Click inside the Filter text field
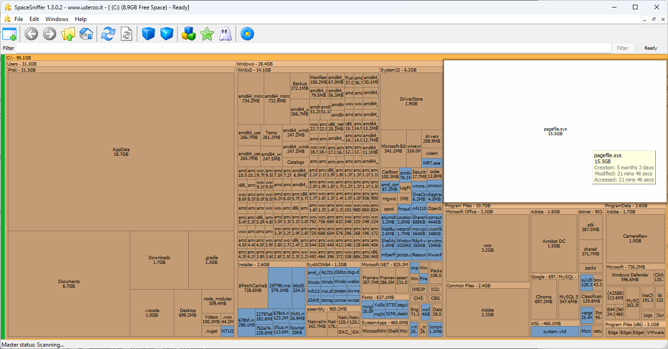The image size is (668, 349). 314,48
